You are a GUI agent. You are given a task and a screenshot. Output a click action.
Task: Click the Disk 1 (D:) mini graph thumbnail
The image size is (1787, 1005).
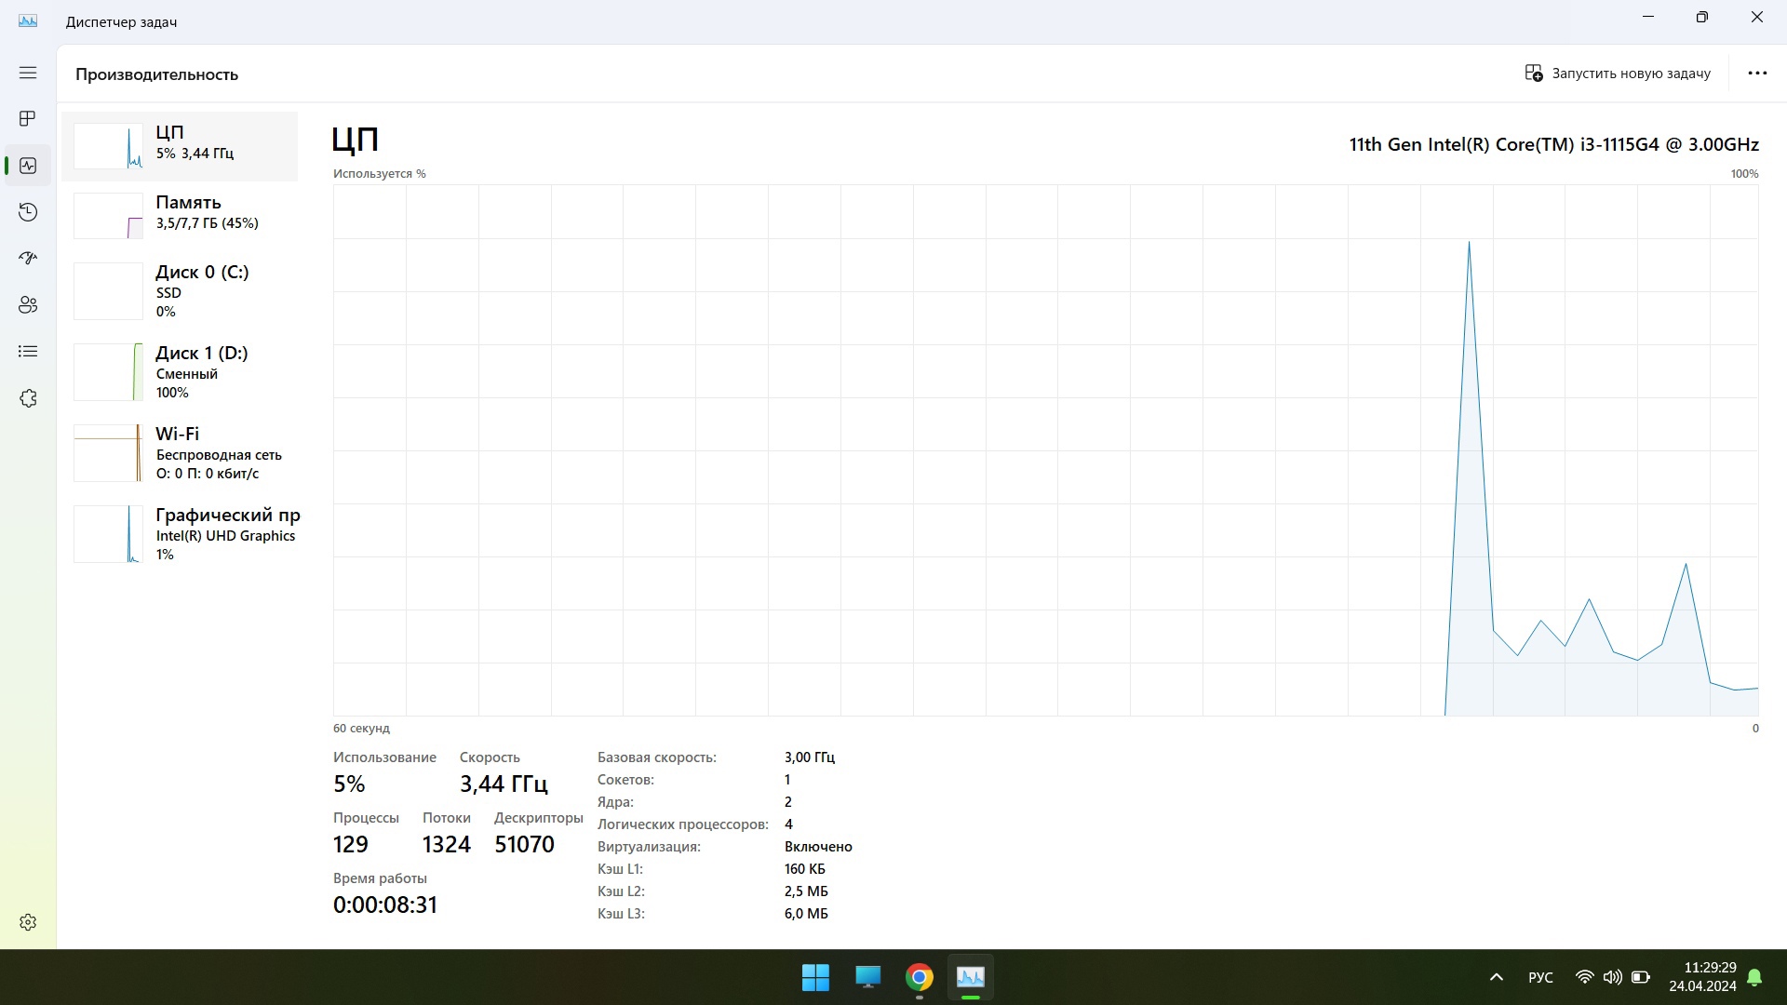108,372
